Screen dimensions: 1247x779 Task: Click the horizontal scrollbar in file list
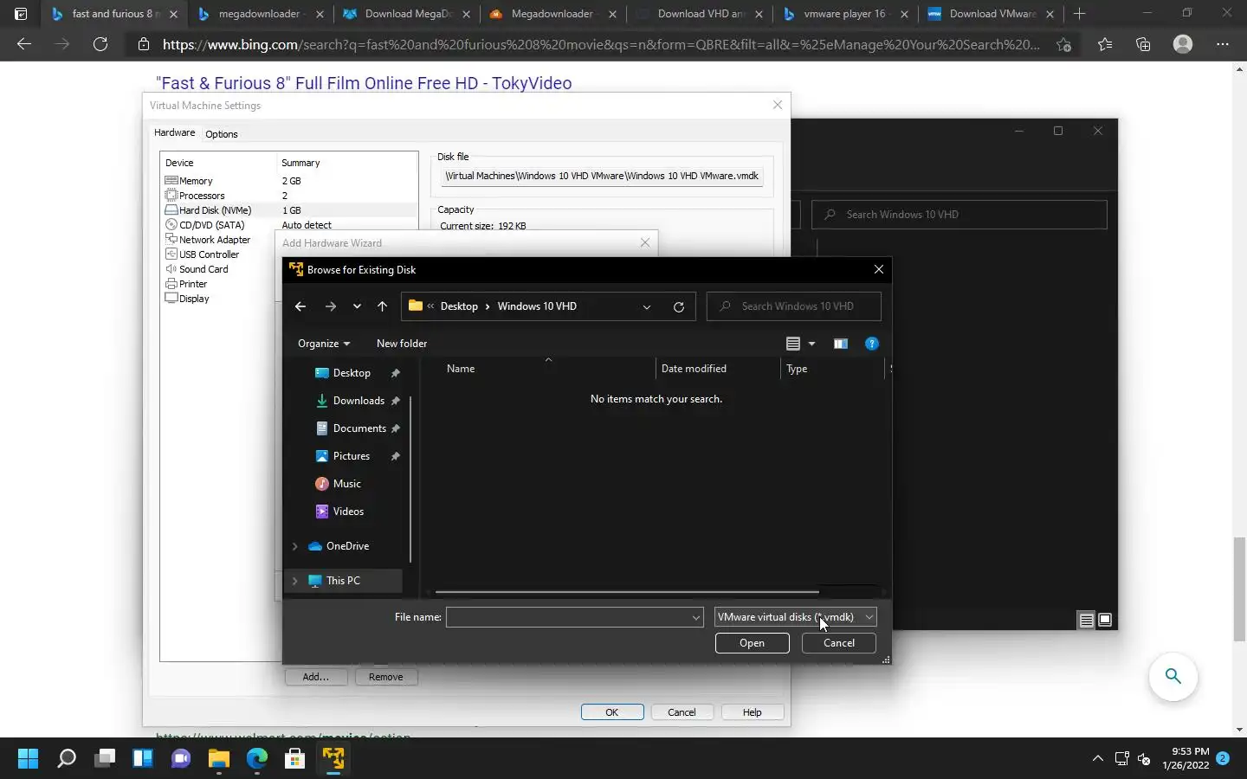[x=627, y=593]
